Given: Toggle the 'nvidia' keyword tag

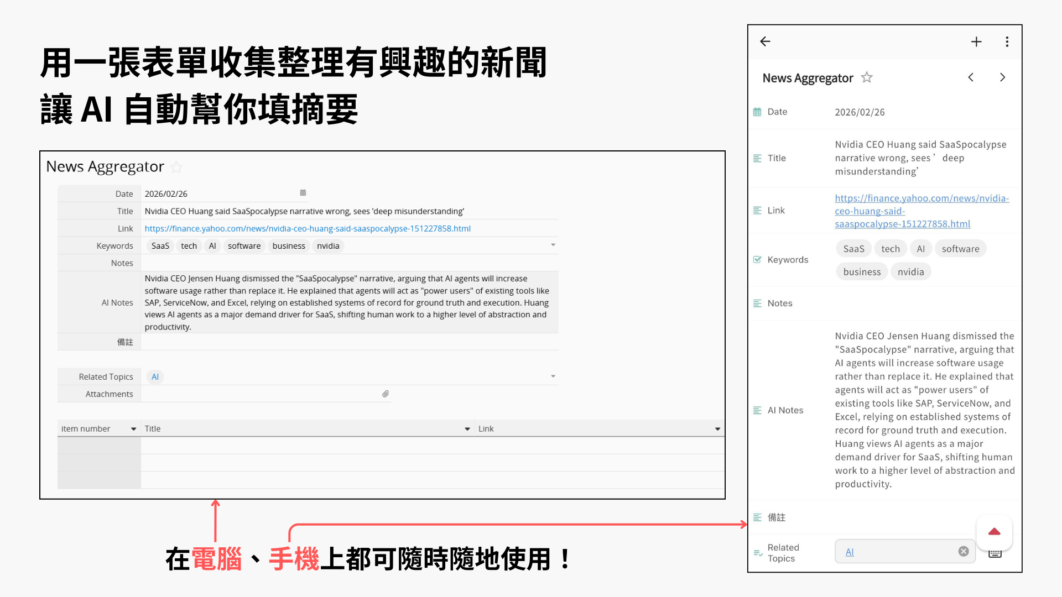Looking at the screenshot, I should tap(327, 245).
